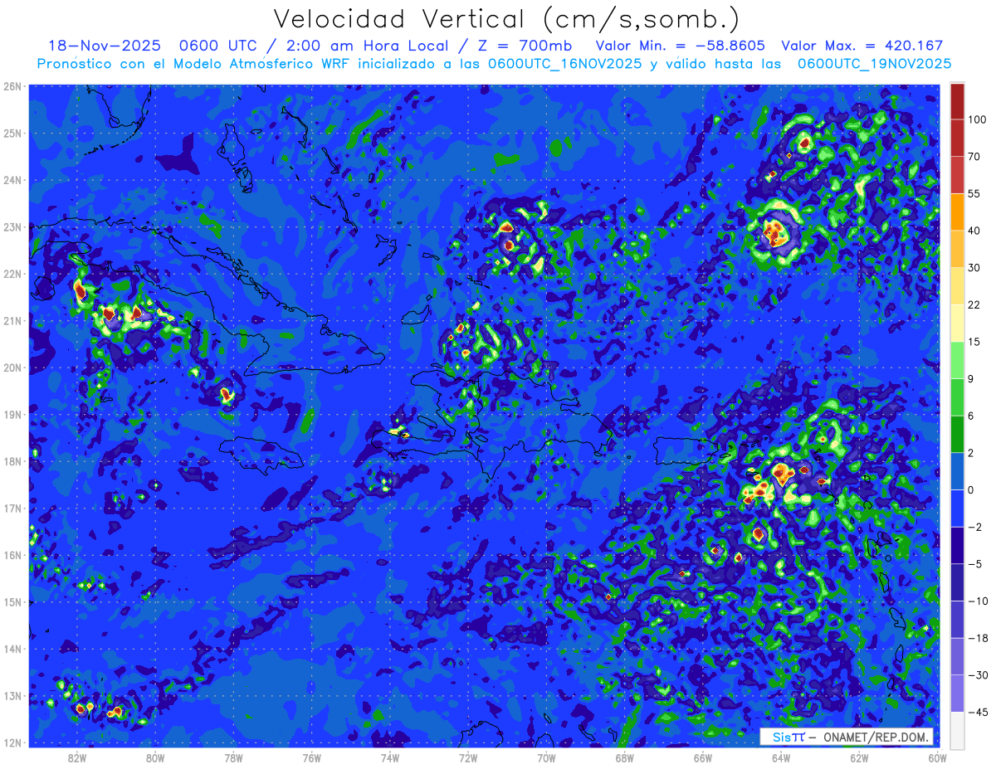Pick the blue swatch between -2 and 0
Viewport: 996px width, 769px height.
[957, 509]
